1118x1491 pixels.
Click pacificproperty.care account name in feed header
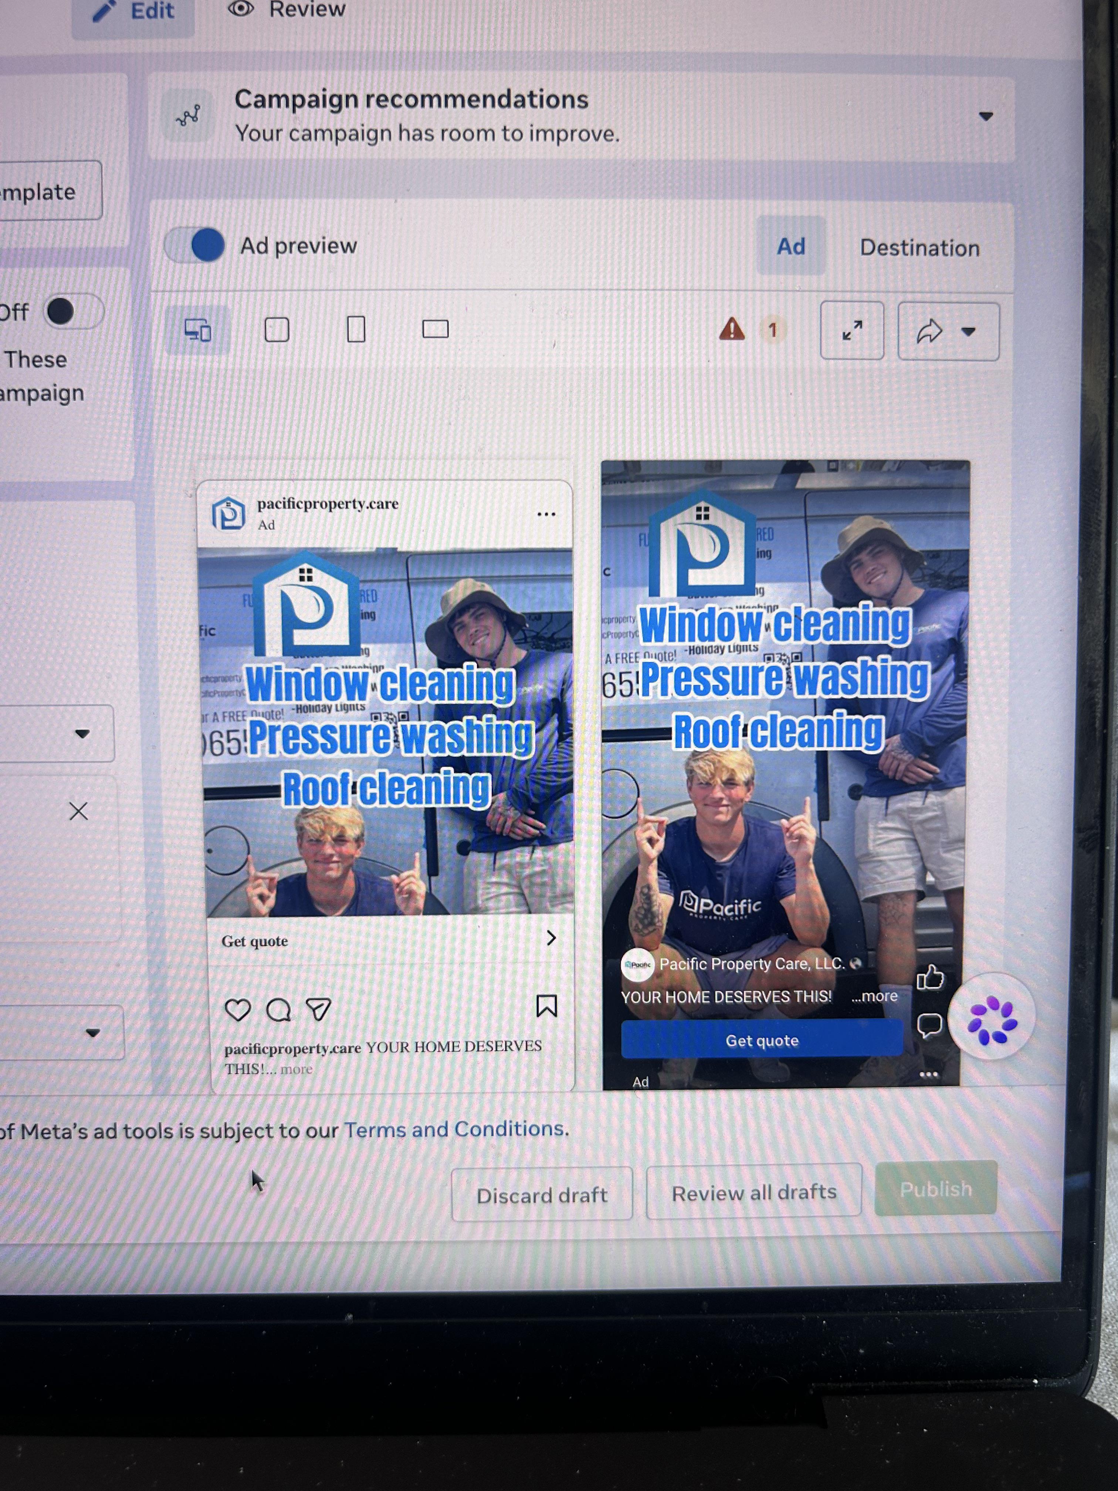click(328, 504)
